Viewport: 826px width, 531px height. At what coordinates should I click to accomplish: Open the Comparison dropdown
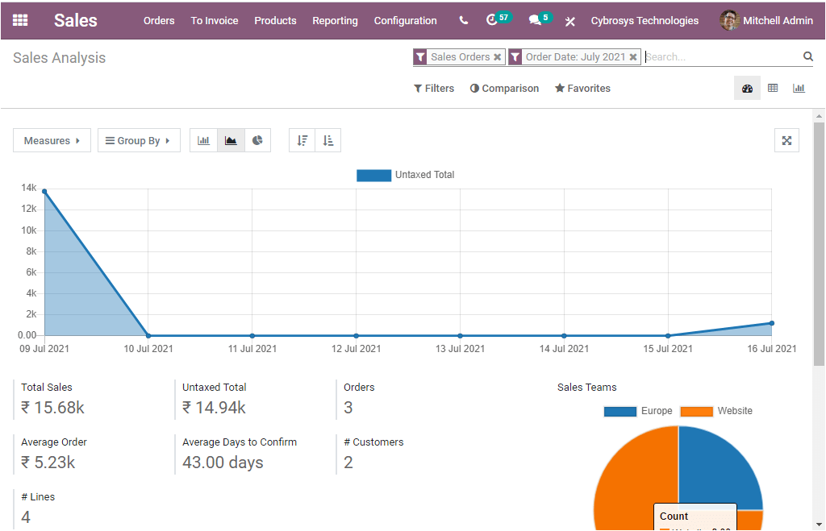pos(504,89)
